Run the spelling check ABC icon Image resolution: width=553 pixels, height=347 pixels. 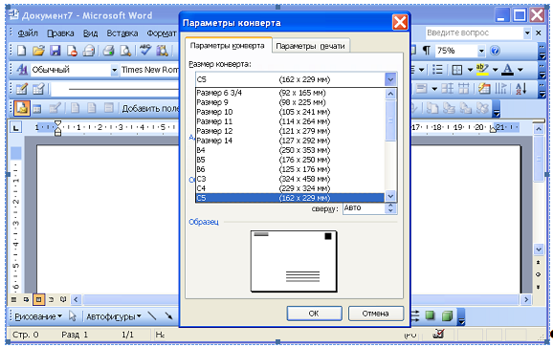145,51
